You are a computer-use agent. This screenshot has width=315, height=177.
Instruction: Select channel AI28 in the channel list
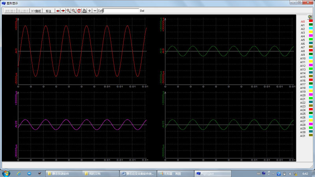pyautogui.click(x=303, y=125)
